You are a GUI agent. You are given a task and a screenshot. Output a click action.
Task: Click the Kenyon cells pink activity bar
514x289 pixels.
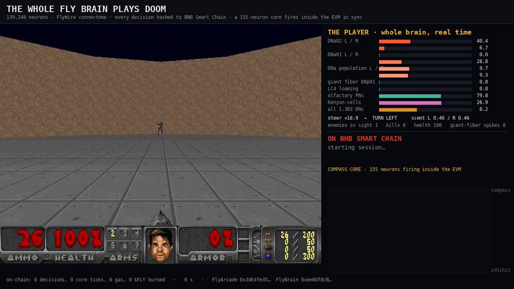tap(410, 103)
